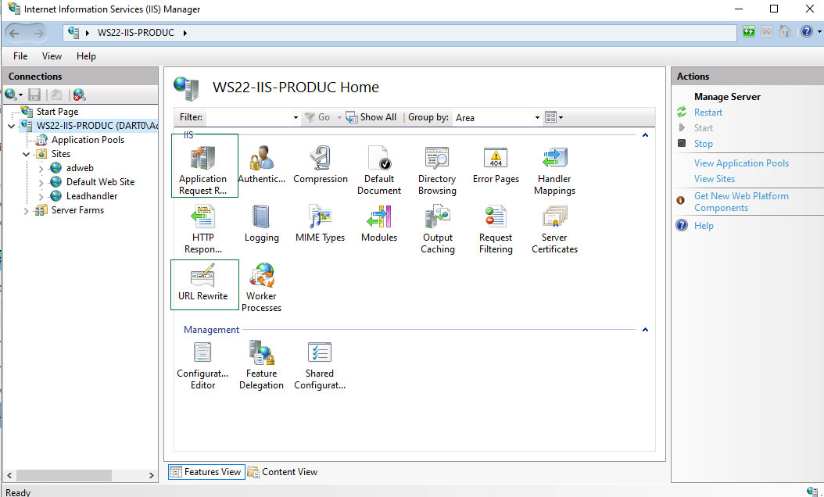Viewport: 824px width, 497px height.
Task: Expand the Leadhandler site node
Action: [41, 196]
